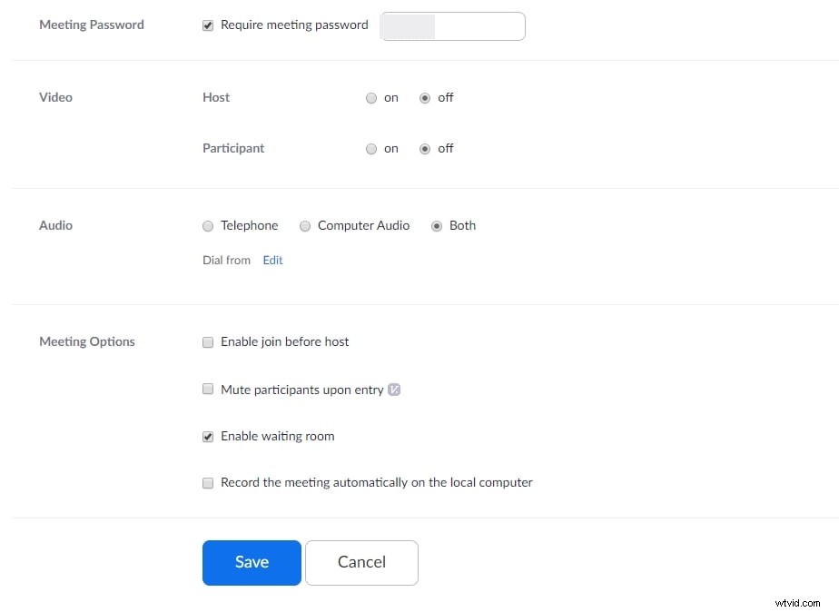Screen dimensions: 839x612
Task: Enable Mute participants upon entry
Action: click(x=208, y=389)
